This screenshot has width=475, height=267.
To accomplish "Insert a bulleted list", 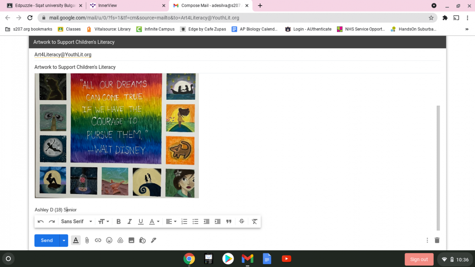I will pos(195,221).
